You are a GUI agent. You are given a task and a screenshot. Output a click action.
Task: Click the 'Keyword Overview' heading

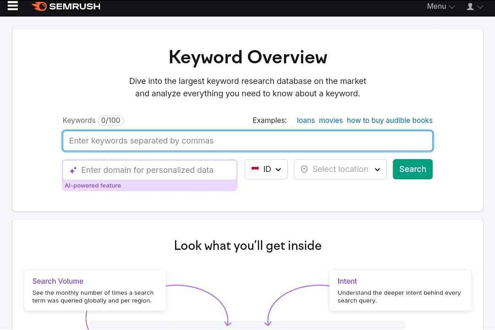(248, 57)
